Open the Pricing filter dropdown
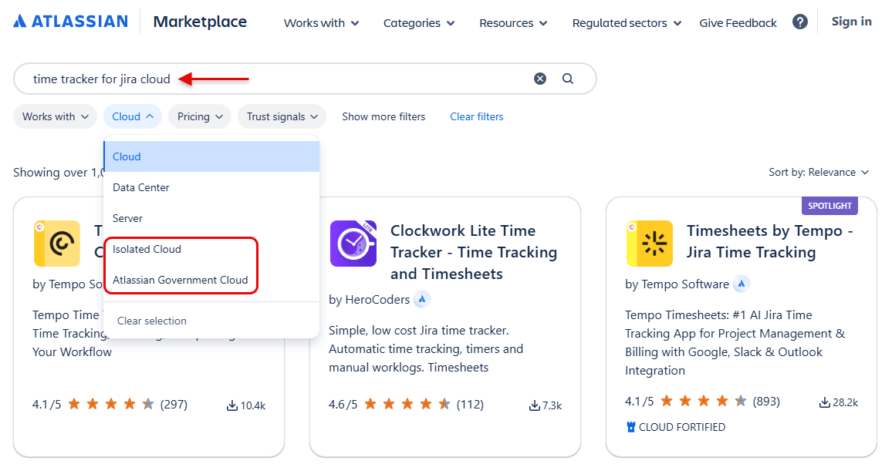 tap(200, 116)
